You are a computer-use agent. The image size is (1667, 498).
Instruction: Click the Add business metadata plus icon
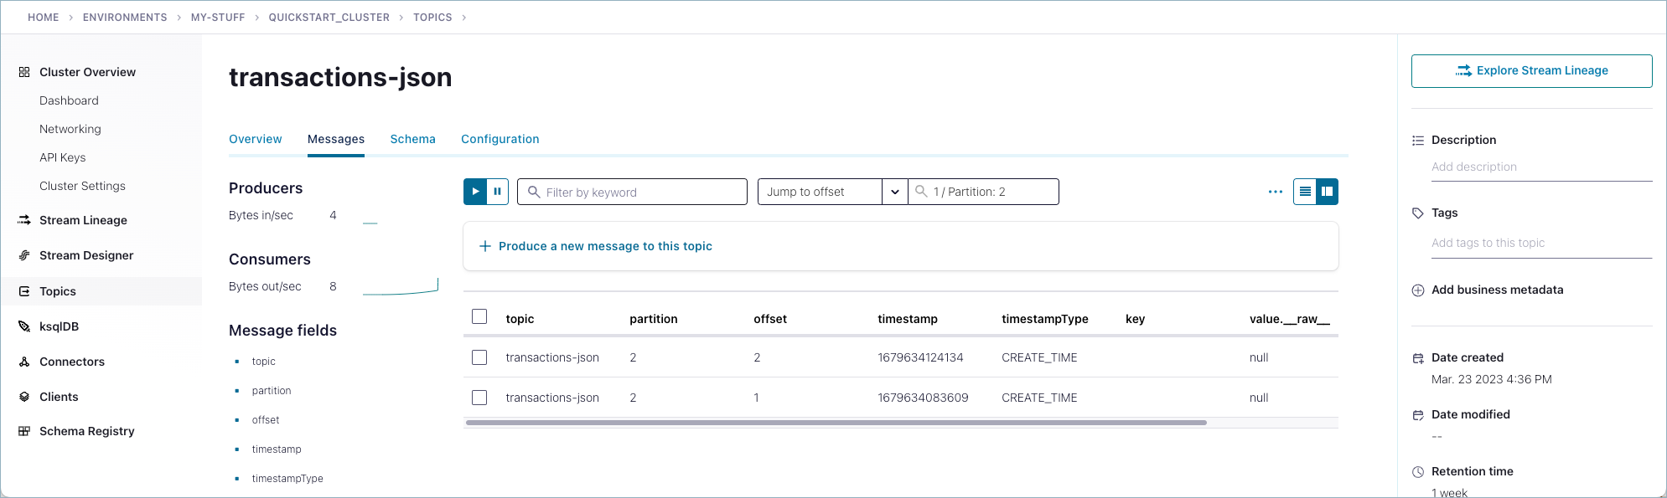coord(1418,290)
